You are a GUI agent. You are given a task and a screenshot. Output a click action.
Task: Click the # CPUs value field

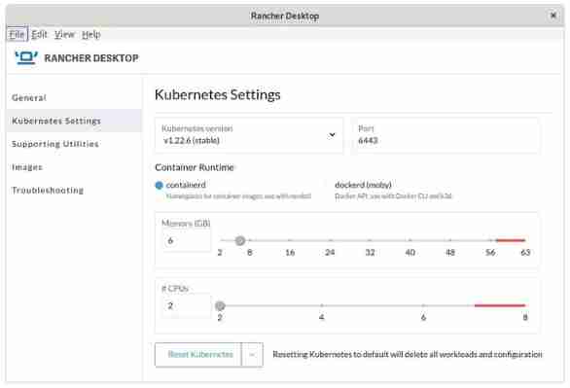tap(187, 305)
